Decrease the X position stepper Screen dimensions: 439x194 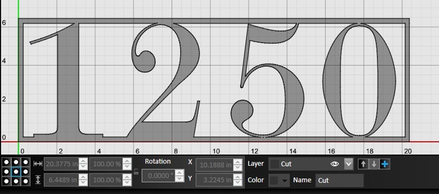[238, 168]
